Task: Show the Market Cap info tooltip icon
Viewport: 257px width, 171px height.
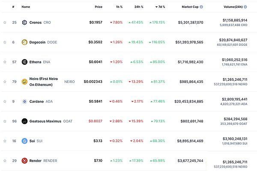Action: (x=202, y=7)
